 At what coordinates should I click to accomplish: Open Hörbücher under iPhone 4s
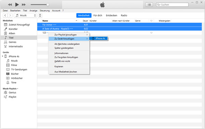point(17,78)
